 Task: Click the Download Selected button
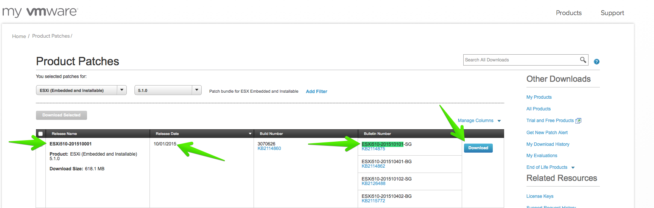pos(61,115)
